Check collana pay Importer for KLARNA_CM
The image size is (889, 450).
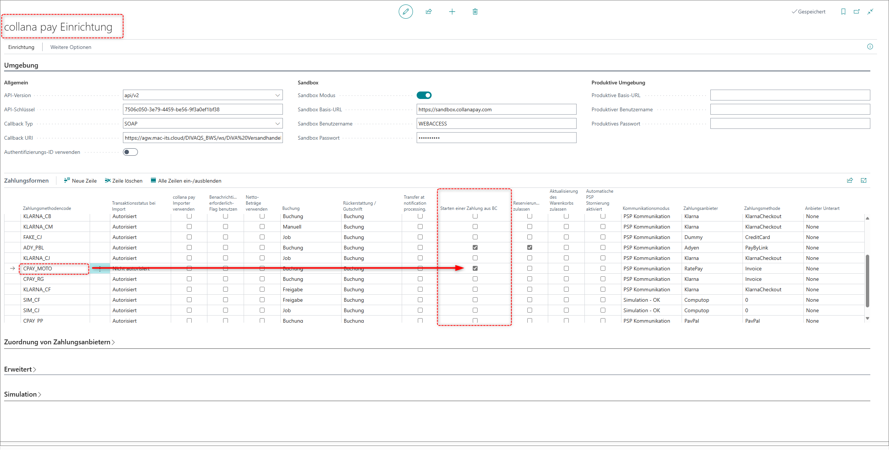(189, 227)
